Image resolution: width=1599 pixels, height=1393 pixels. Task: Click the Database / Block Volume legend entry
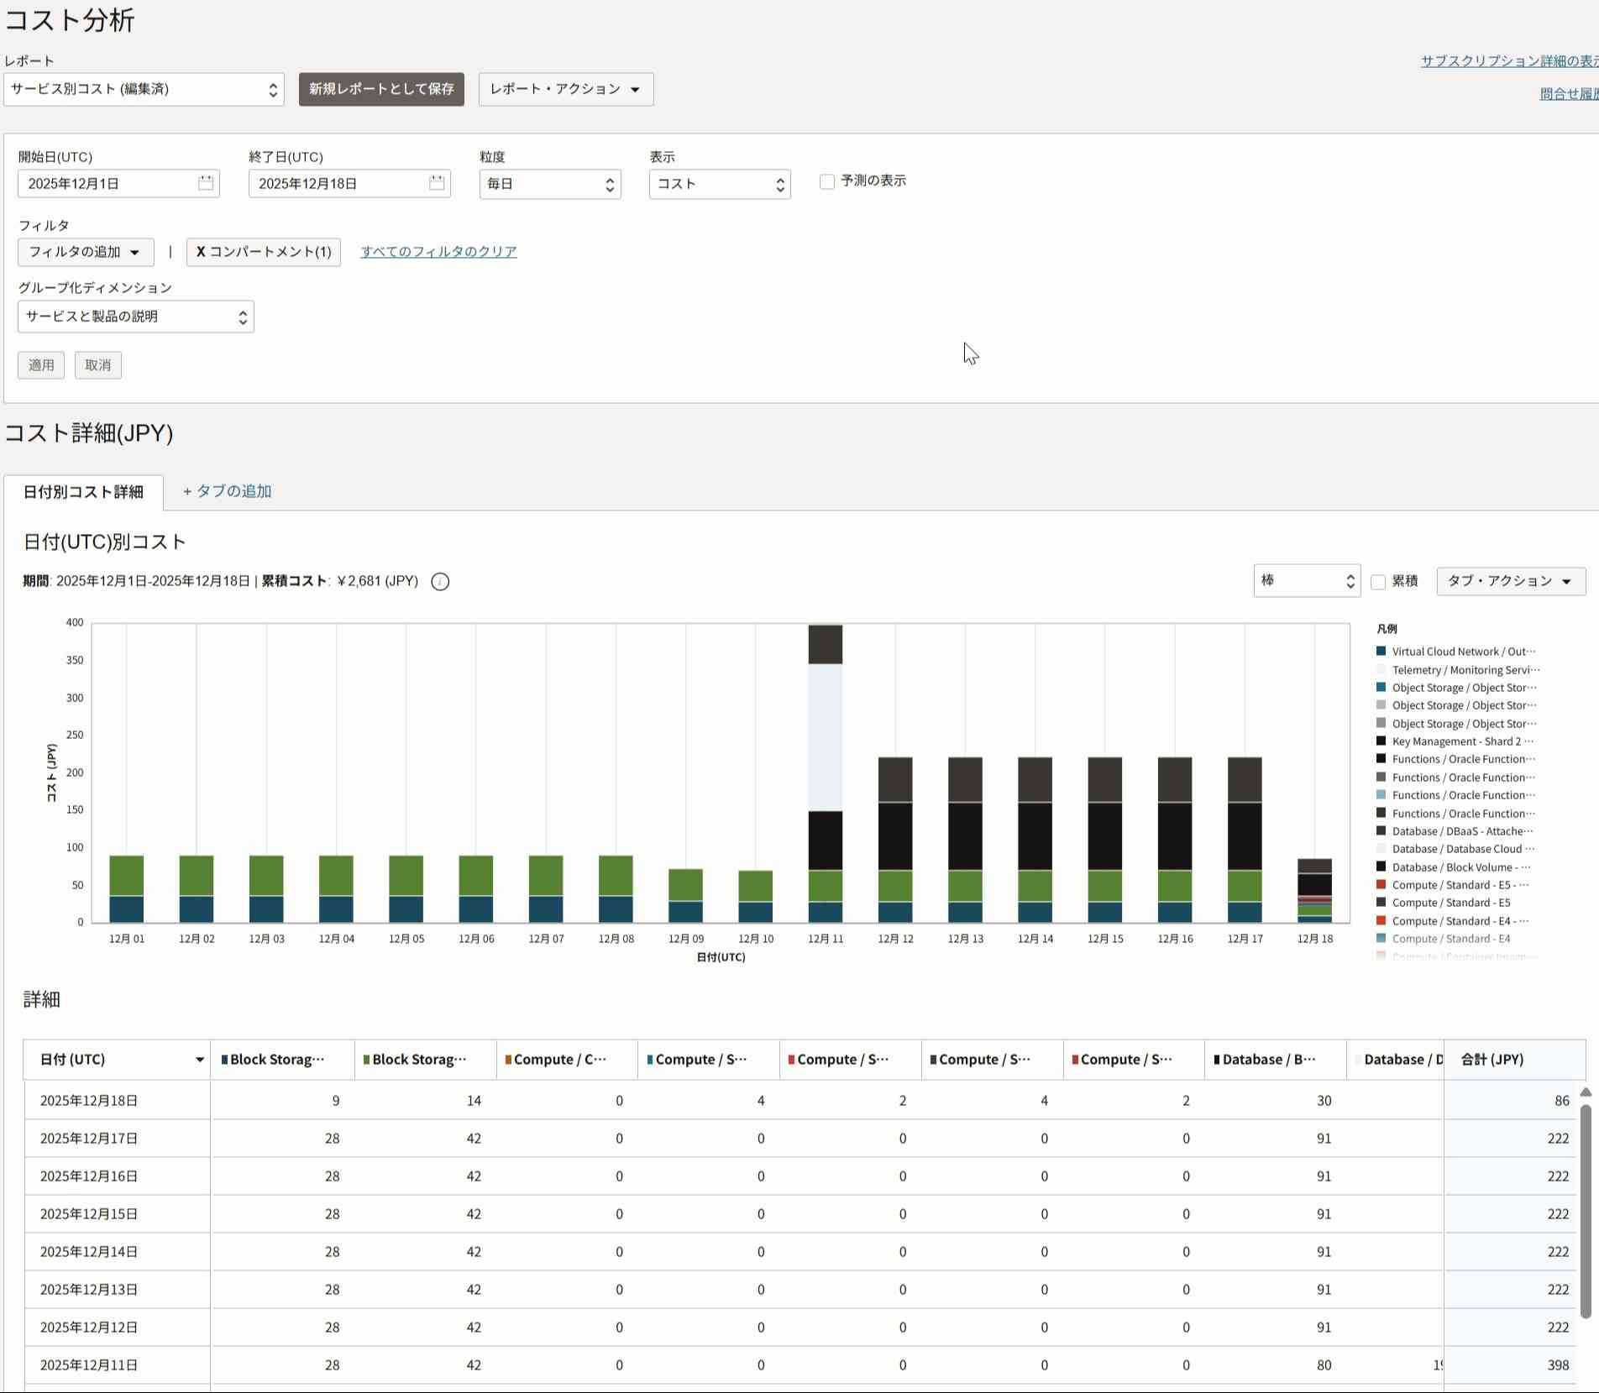1460,867
